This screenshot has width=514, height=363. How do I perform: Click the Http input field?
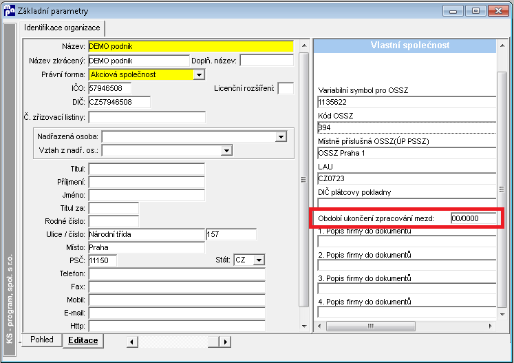[177, 326]
